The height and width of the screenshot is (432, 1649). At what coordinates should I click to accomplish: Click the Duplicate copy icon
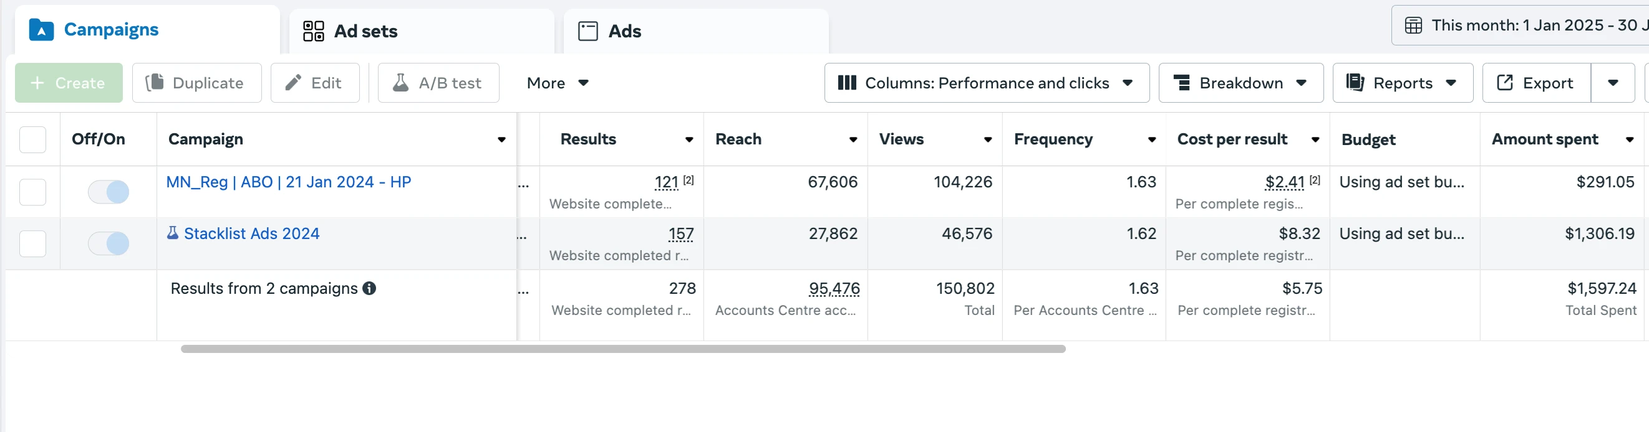tap(154, 83)
